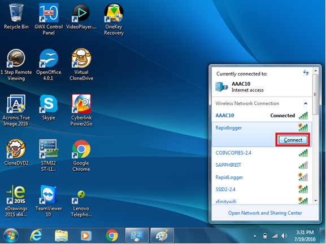Open OneKey Recovery shortcut
The width and height of the screenshot is (326, 244).
tap(114, 19)
